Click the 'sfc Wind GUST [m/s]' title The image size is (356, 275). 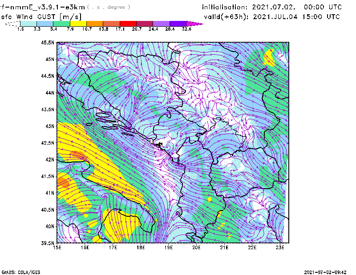point(41,17)
